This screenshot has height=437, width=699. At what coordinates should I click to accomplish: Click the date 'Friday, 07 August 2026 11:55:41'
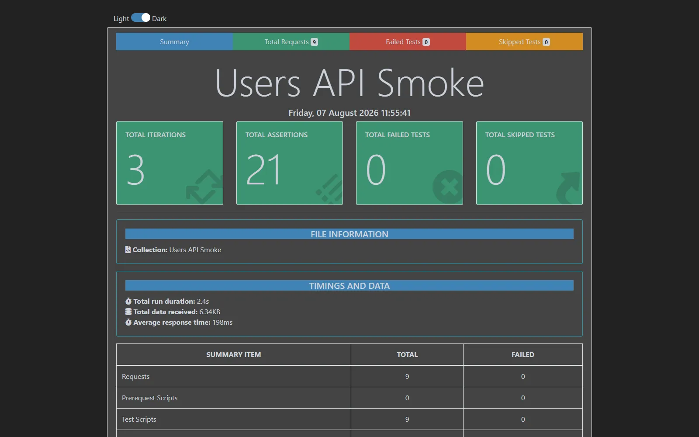click(349, 113)
